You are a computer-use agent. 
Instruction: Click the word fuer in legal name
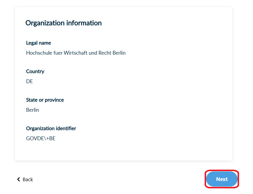58,53
